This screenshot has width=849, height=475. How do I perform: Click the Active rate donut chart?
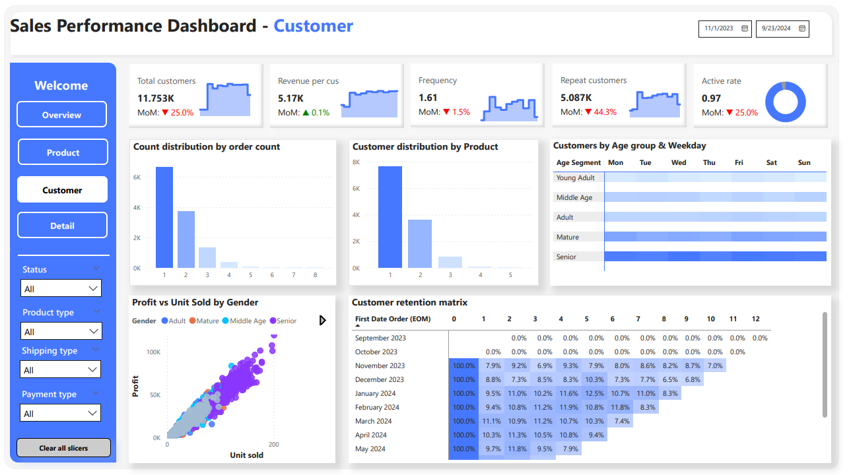pos(786,102)
